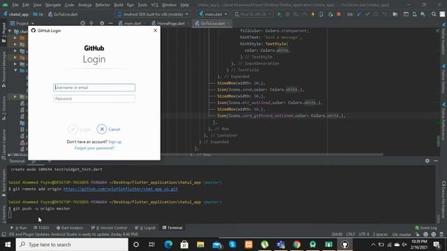Open the Dart Analysis tool tab

pyautogui.click(x=70, y=228)
